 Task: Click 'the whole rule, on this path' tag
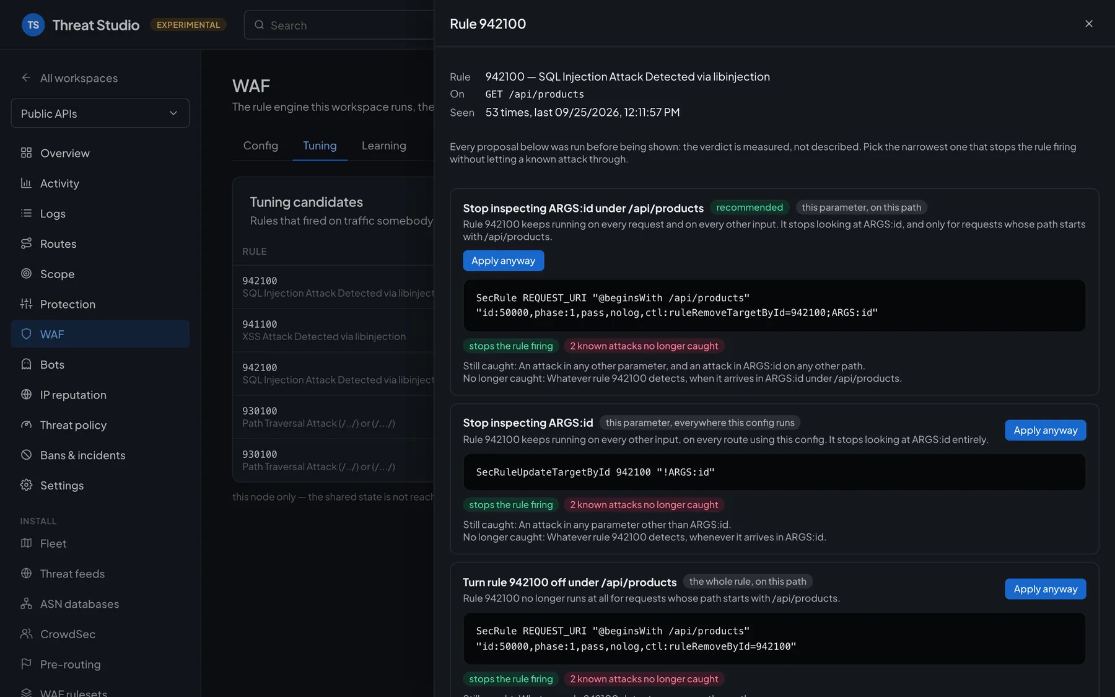point(748,582)
